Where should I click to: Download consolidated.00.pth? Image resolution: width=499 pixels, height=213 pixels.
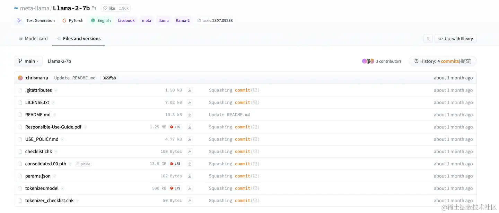click(x=190, y=164)
